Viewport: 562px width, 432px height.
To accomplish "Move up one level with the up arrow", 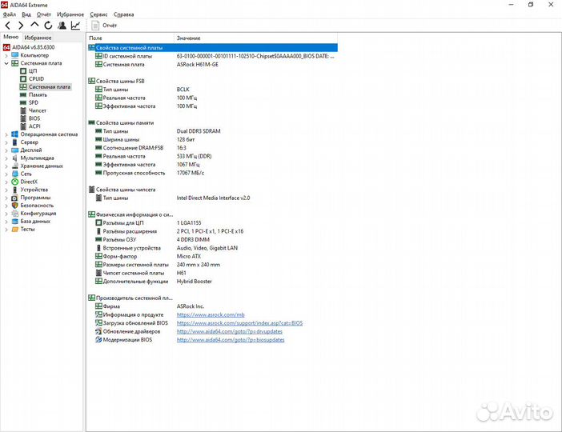I will tap(34, 25).
